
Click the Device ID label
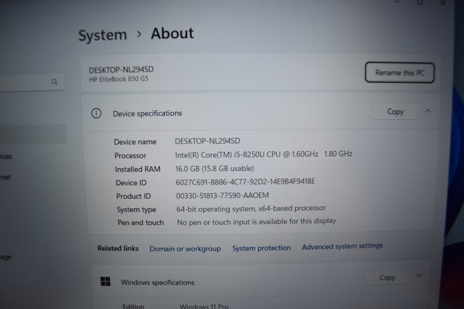pyautogui.click(x=131, y=183)
